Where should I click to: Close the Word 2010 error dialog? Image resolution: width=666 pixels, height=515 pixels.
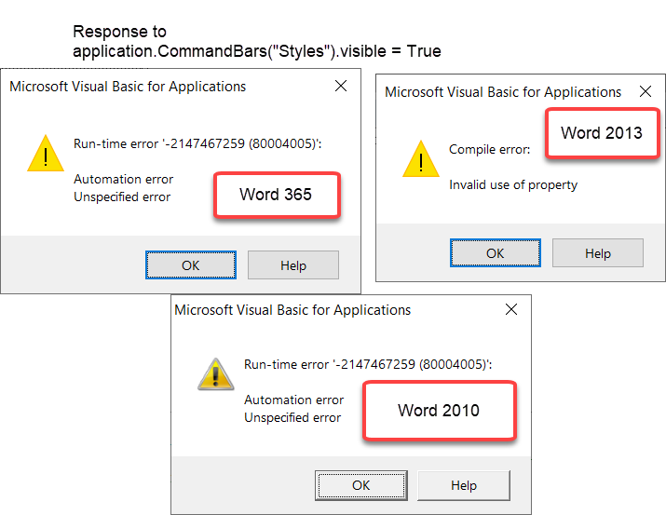[x=511, y=309]
